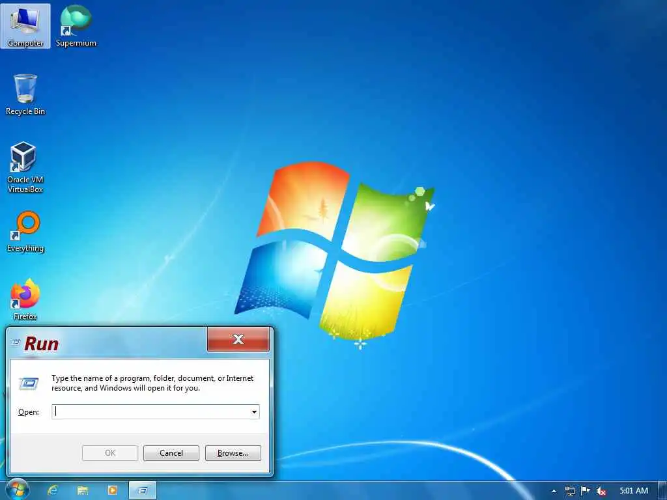Click the Cancel button in Run
Viewport: 667px width, 500px height.
[x=171, y=453]
